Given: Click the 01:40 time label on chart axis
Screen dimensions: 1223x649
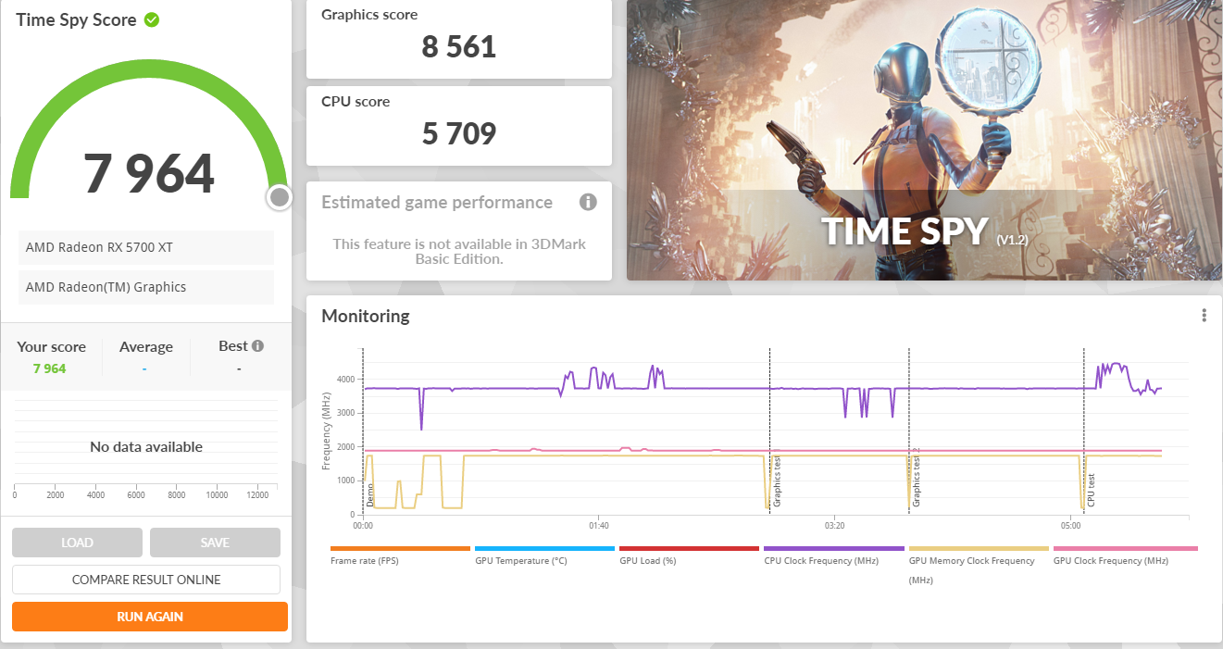Looking at the screenshot, I should coord(598,525).
